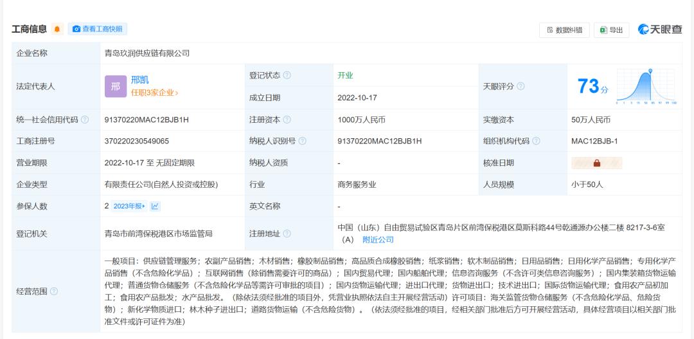Viewport: 694px width, 339px height.
Task: Export data with the 导出 button
Action: [611, 30]
